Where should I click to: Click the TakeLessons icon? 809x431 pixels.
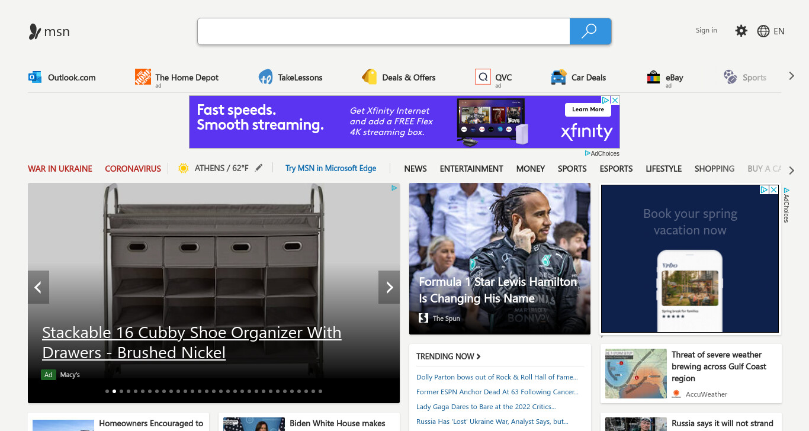265,77
